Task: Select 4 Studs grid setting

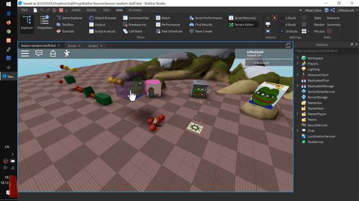Action: pyautogui.click(x=289, y=25)
